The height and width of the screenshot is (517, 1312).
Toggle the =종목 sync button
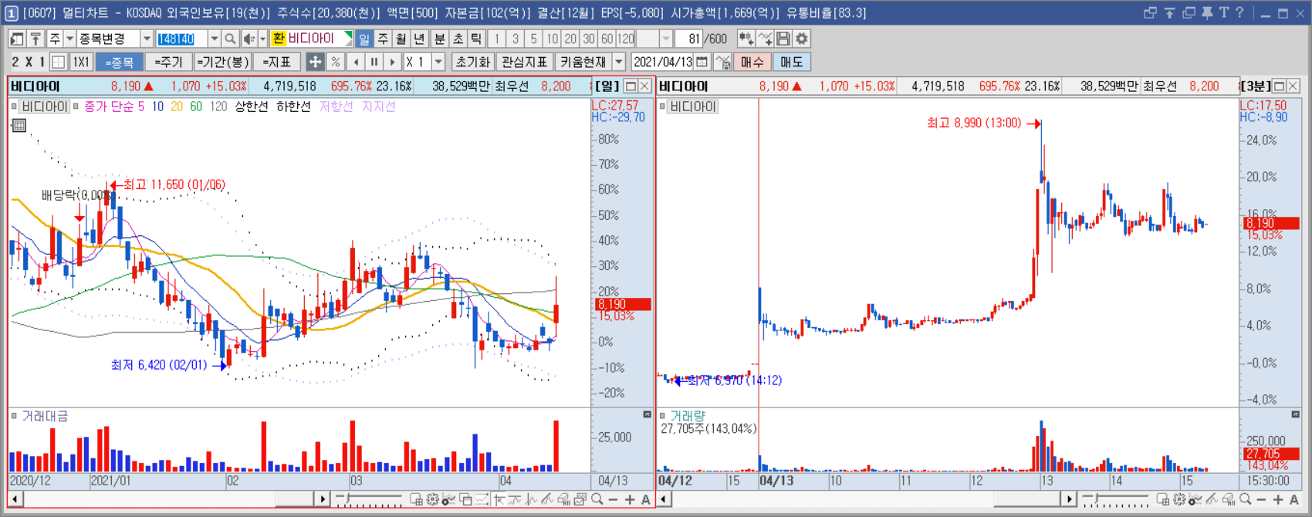click(120, 62)
